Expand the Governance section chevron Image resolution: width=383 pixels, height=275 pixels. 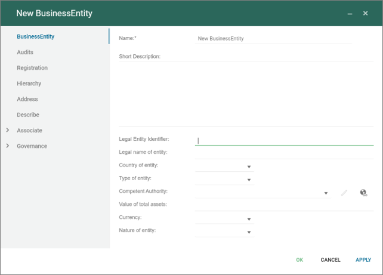(8, 146)
